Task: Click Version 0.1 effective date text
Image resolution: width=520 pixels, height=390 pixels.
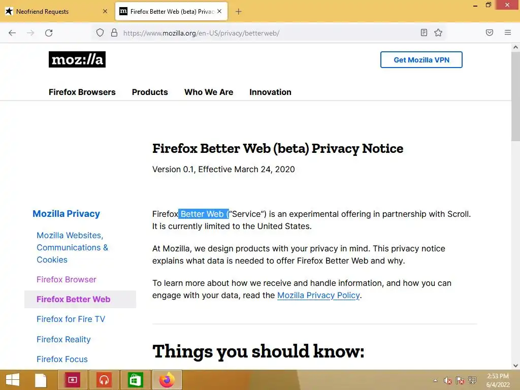Action: coord(223,170)
